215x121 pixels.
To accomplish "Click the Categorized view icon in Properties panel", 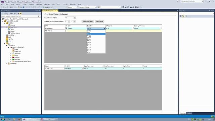I will point(181,16).
